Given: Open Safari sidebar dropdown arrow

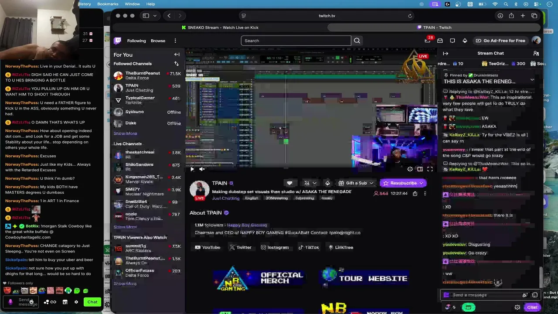Looking at the screenshot, I should (x=155, y=16).
